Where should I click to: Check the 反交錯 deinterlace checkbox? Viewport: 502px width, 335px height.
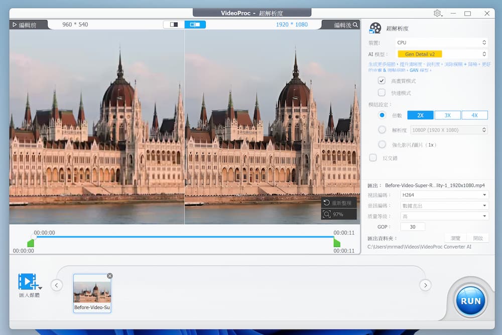coord(373,157)
